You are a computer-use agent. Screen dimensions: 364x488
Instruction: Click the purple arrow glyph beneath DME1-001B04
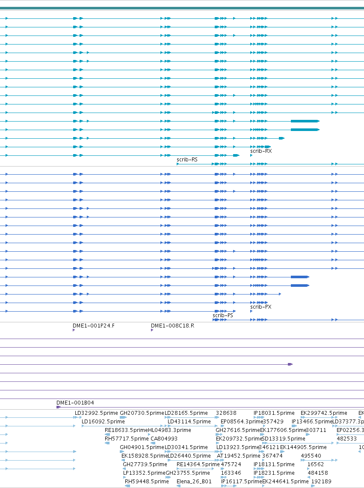coord(59,407)
